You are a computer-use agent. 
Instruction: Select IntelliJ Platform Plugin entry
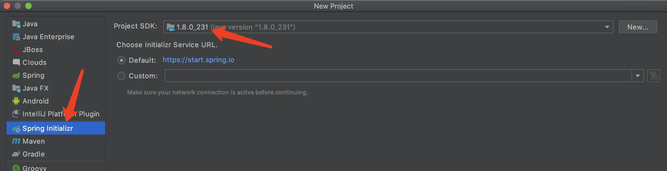coord(61,114)
